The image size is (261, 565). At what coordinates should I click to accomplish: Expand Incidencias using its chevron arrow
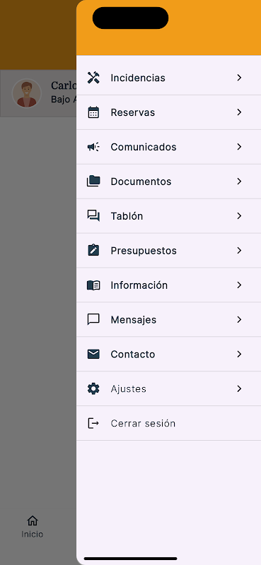(x=239, y=78)
